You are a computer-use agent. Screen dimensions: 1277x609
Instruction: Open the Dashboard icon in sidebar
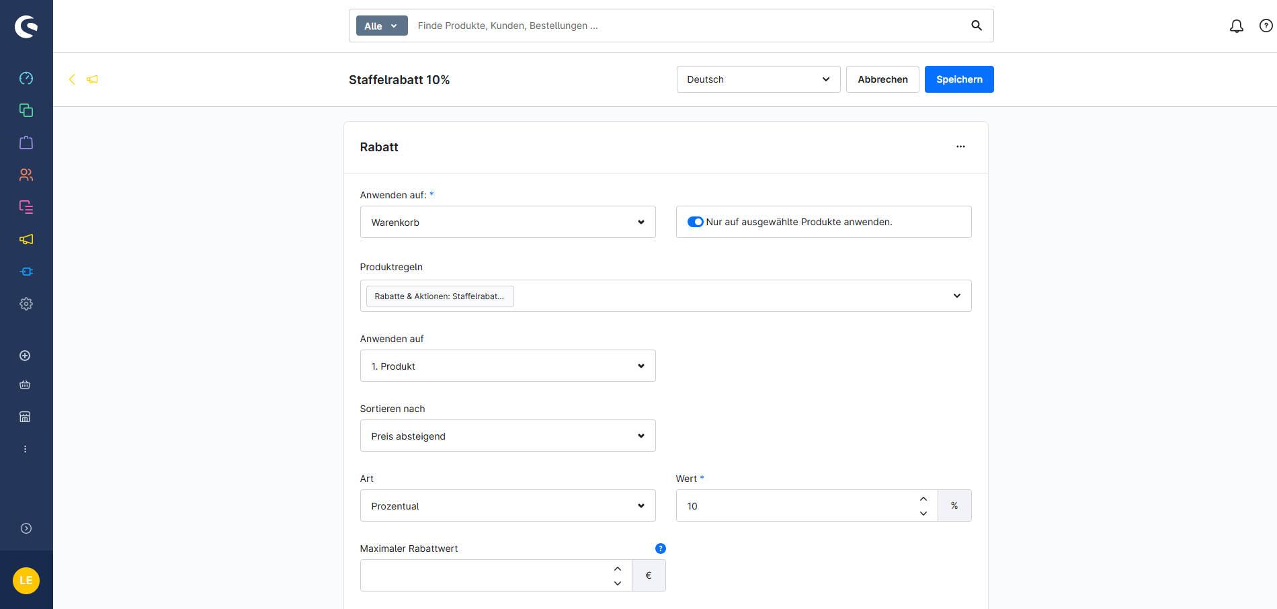click(26, 78)
